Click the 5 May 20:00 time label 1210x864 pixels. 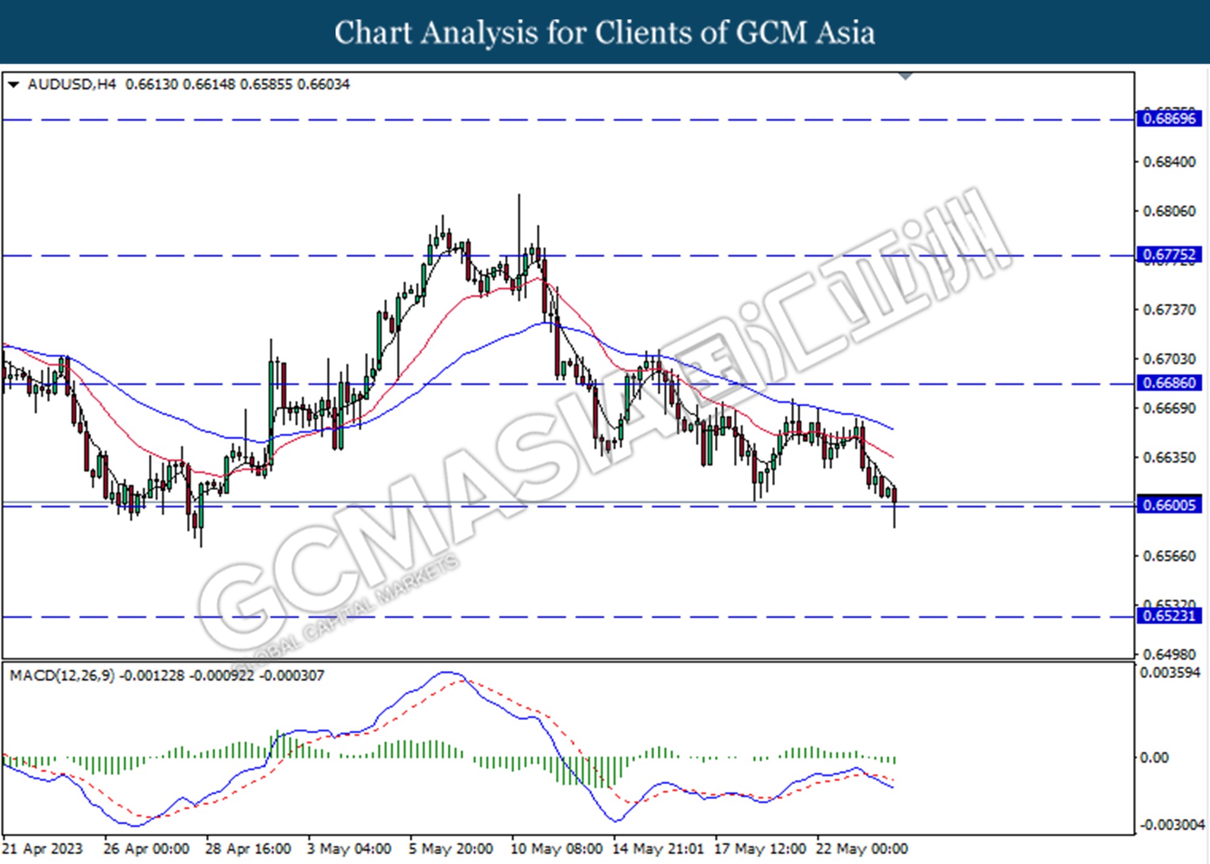tap(451, 849)
